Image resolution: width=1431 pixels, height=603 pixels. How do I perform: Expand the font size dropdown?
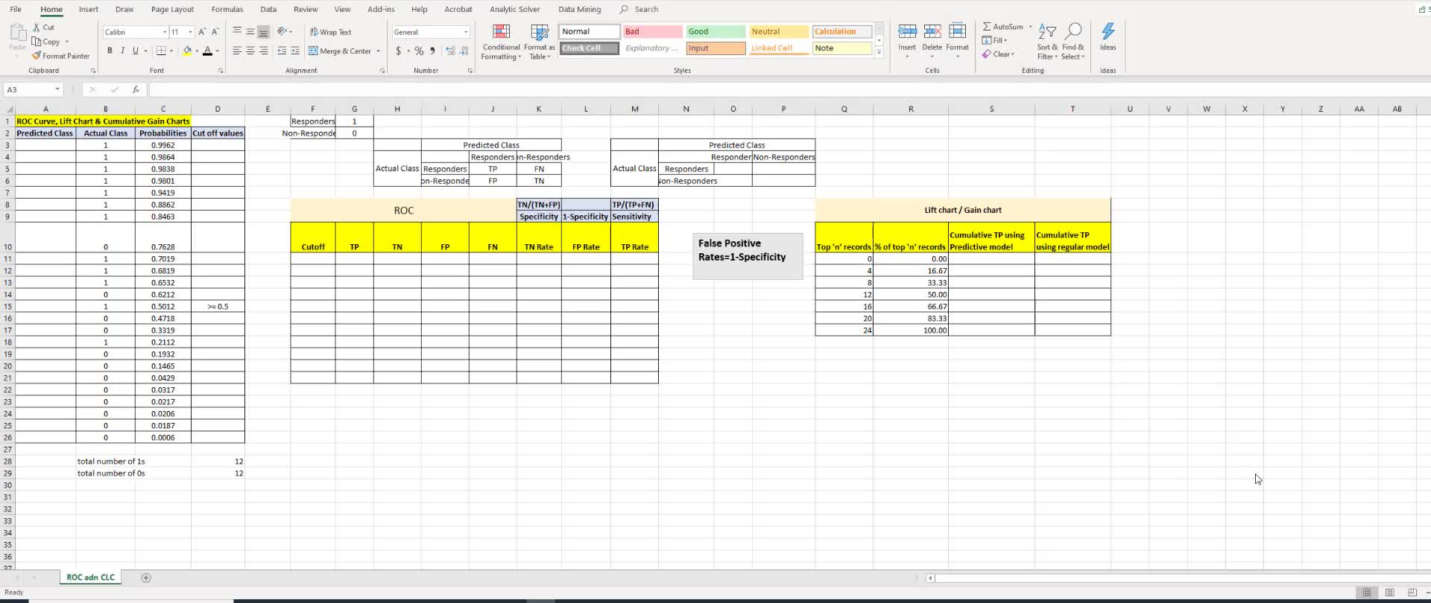click(x=191, y=32)
